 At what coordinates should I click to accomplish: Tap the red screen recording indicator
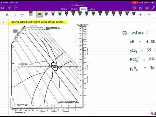(135, 3)
